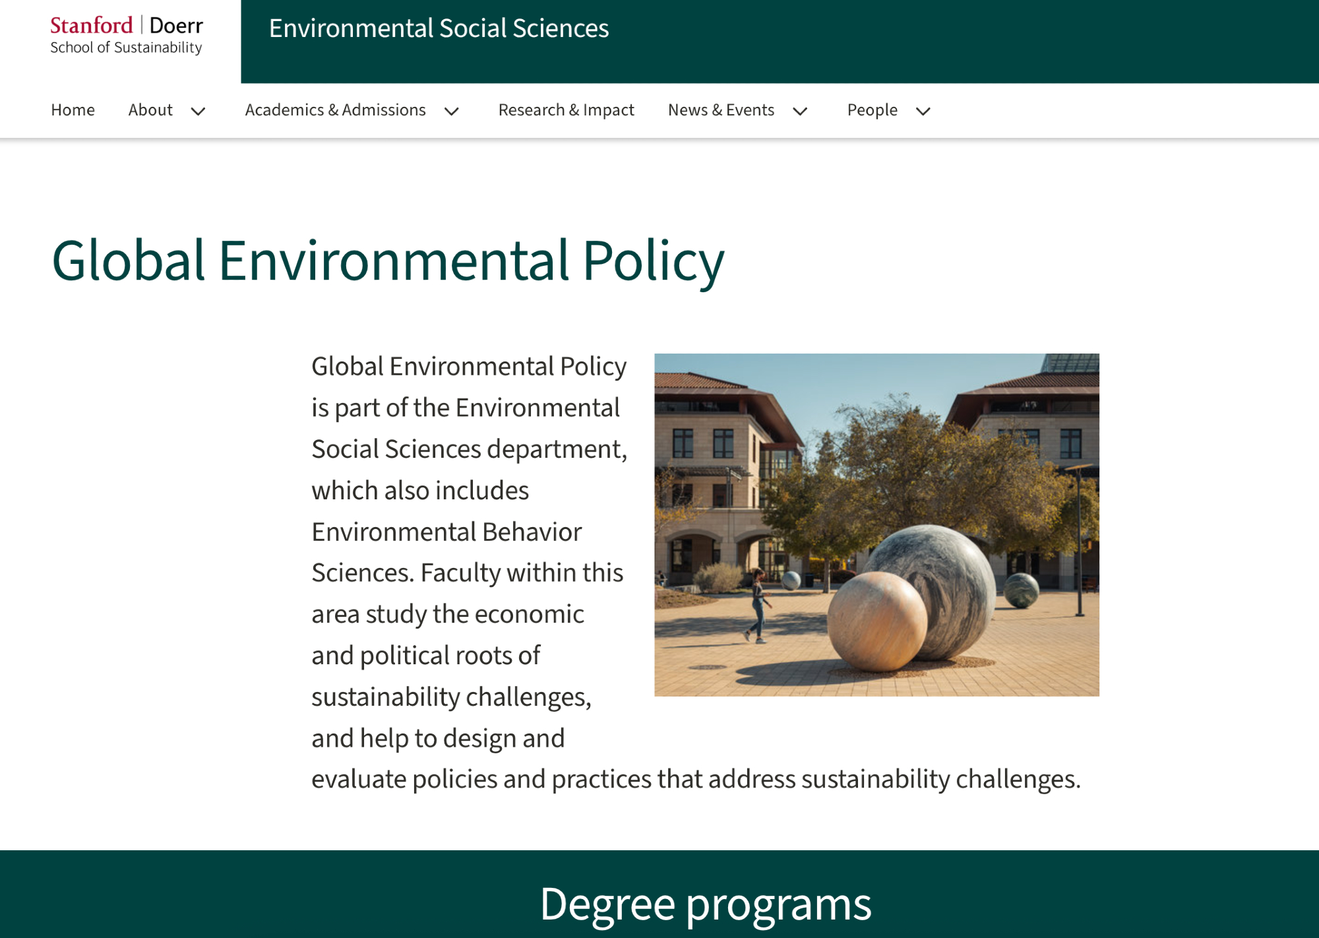Click the Degree programs section heading
The width and height of the screenshot is (1319, 938).
tap(705, 903)
